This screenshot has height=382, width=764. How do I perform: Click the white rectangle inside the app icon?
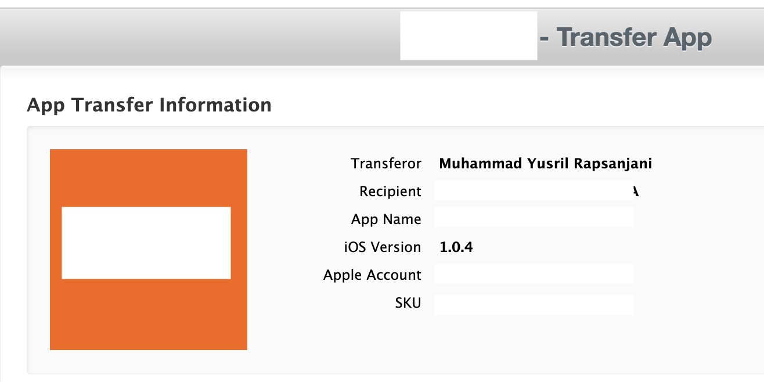(x=146, y=243)
